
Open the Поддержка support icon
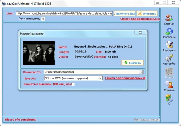pos(169,44)
